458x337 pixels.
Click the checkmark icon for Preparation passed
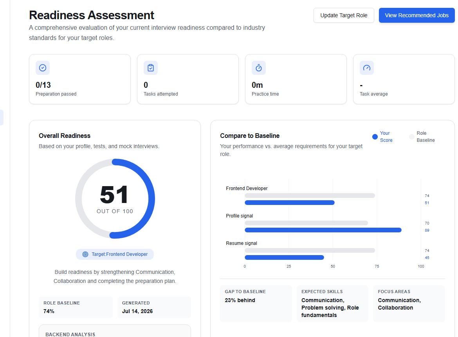(43, 68)
